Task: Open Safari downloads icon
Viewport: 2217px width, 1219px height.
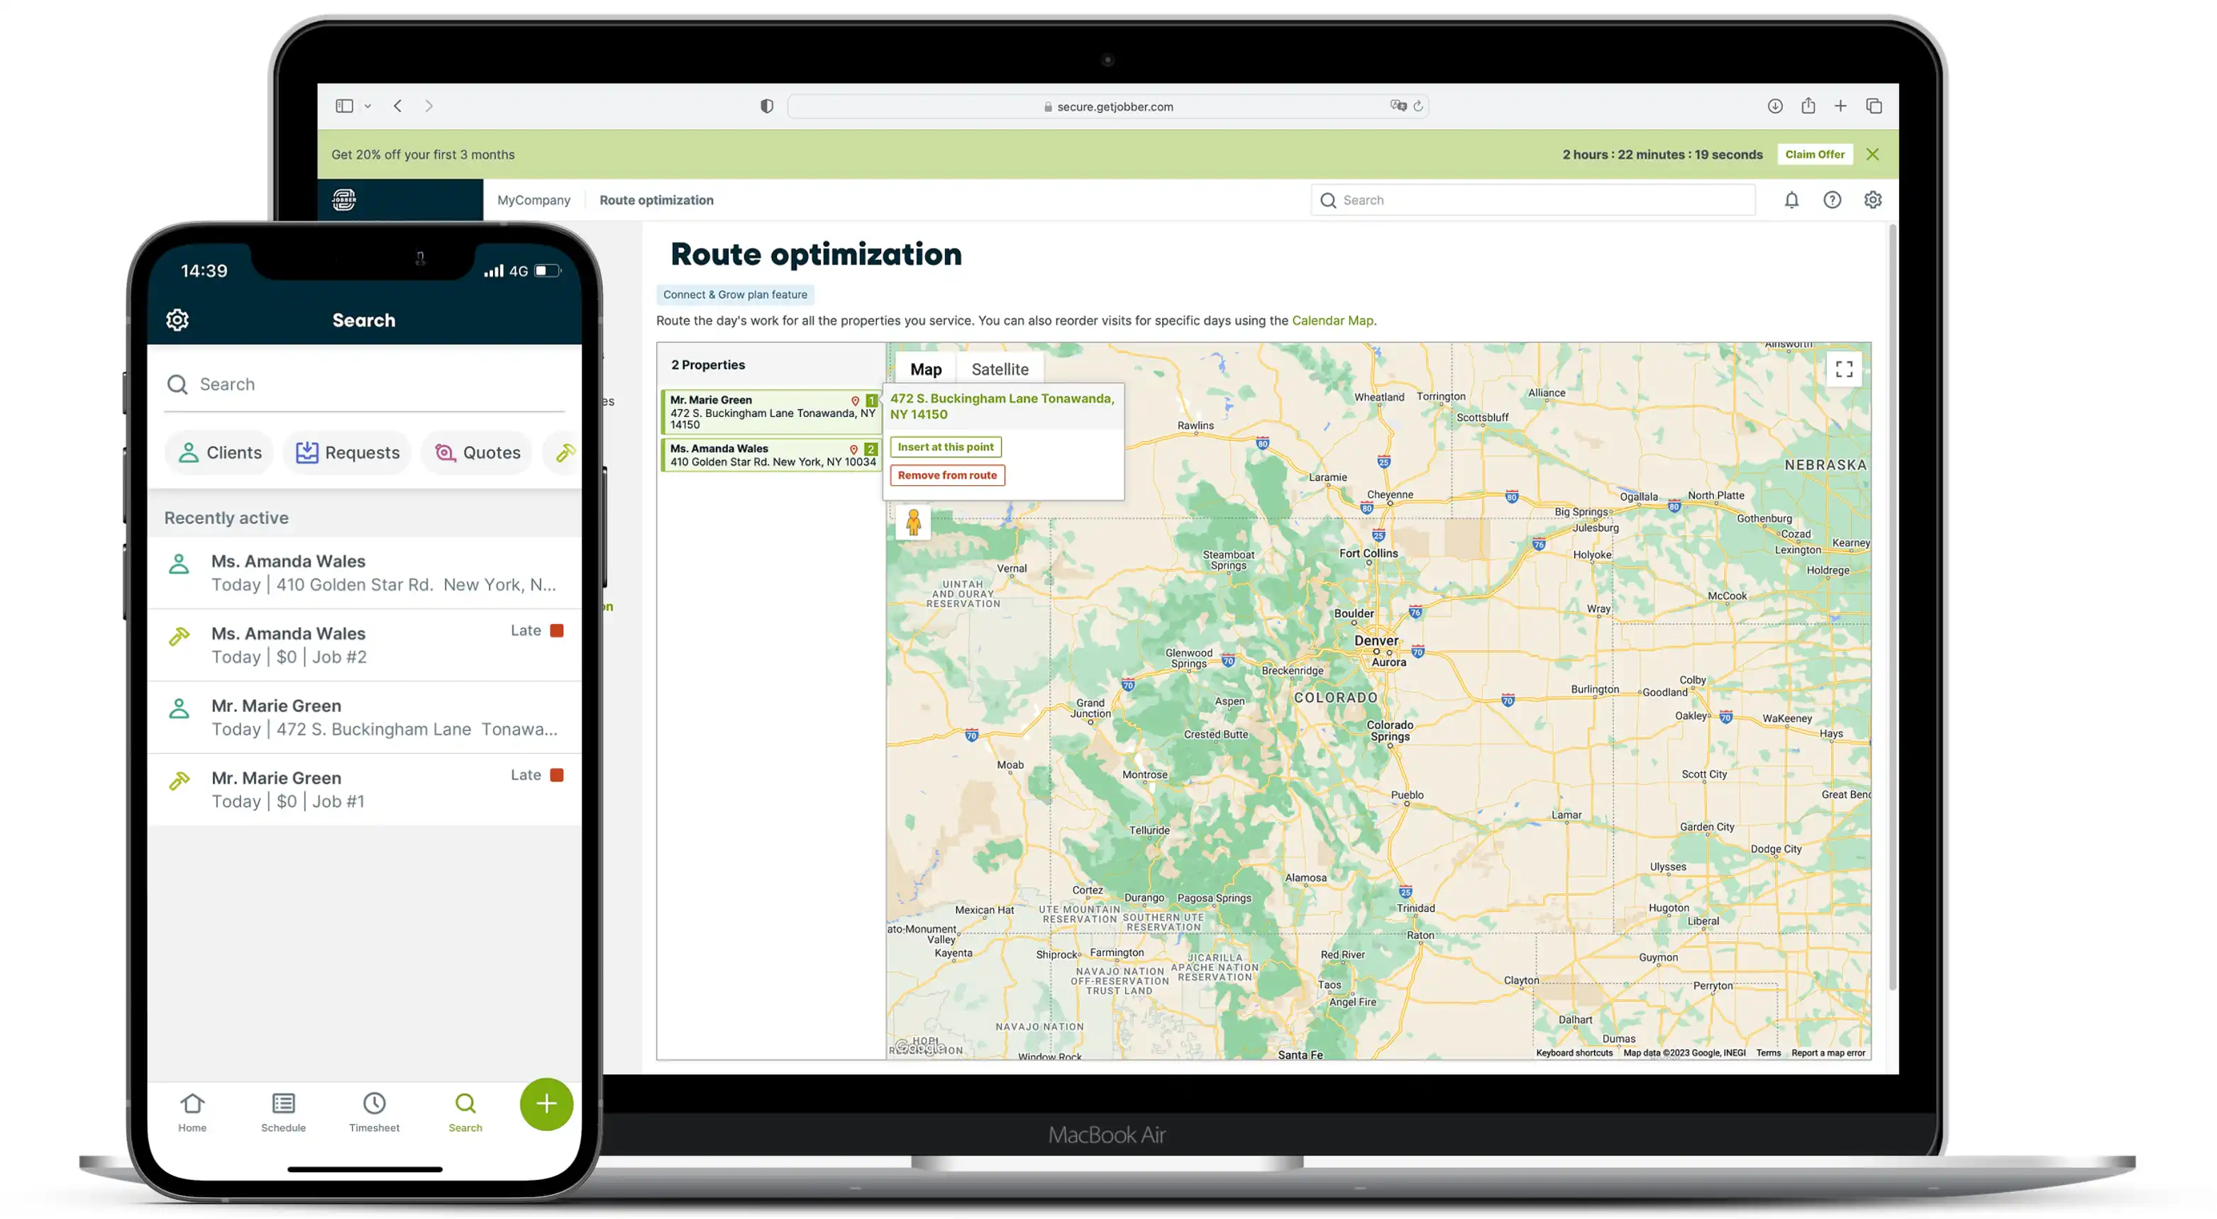Action: point(1774,106)
